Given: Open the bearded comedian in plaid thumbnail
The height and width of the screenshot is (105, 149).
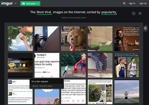Looking at the screenshot, I should pos(127,39).
